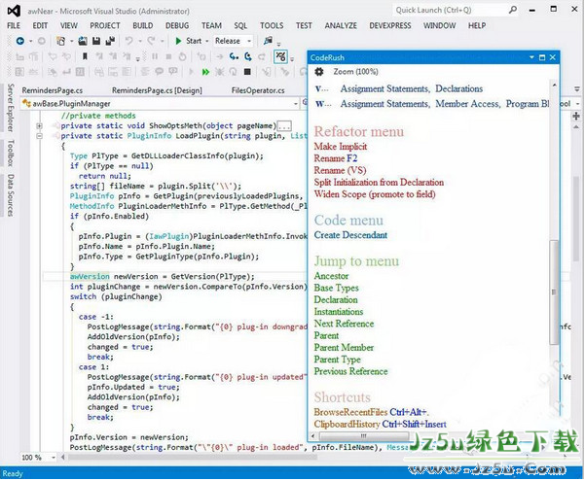The height and width of the screenshot is (481, 585).
Task: Click the New Project toolbar icon
Action: (60, 41)
